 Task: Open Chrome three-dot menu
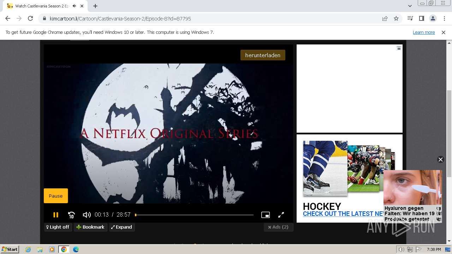coord(444,18)
